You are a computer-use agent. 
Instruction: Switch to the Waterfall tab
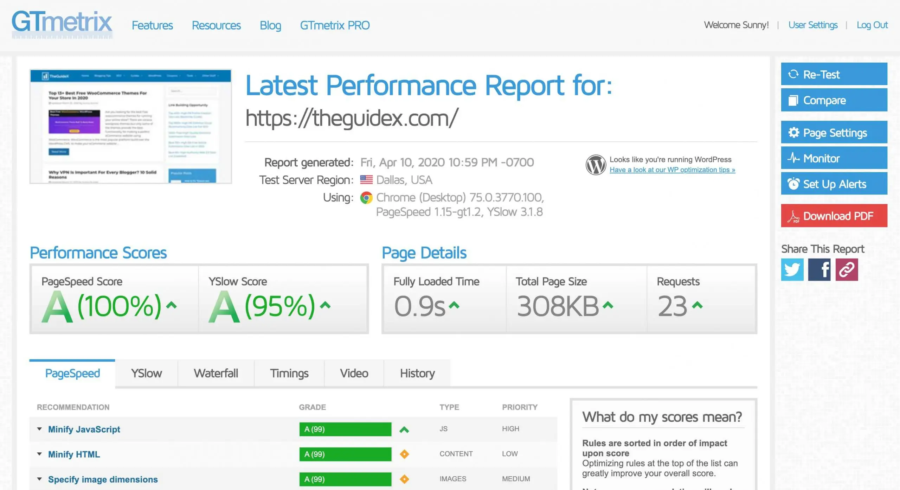click(x=216, y=373)
